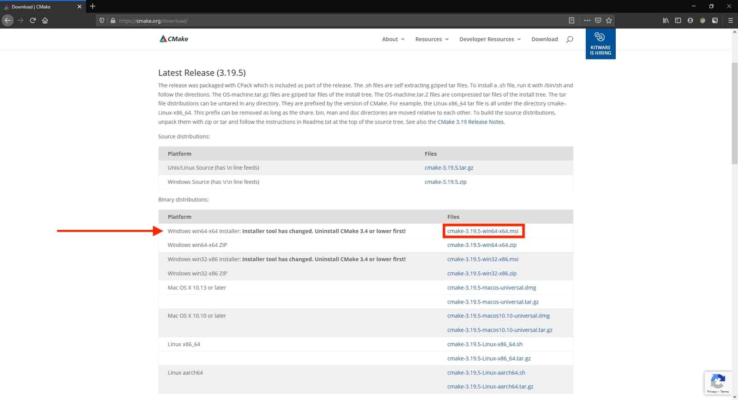Open the site search magnifier
Image resolution: width=738 pixels, height=400 pixels.
tap(570, 39)
